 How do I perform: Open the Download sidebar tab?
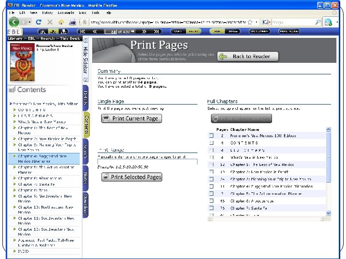pos(86,205)
